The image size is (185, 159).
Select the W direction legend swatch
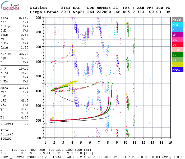tap(178, 35)
